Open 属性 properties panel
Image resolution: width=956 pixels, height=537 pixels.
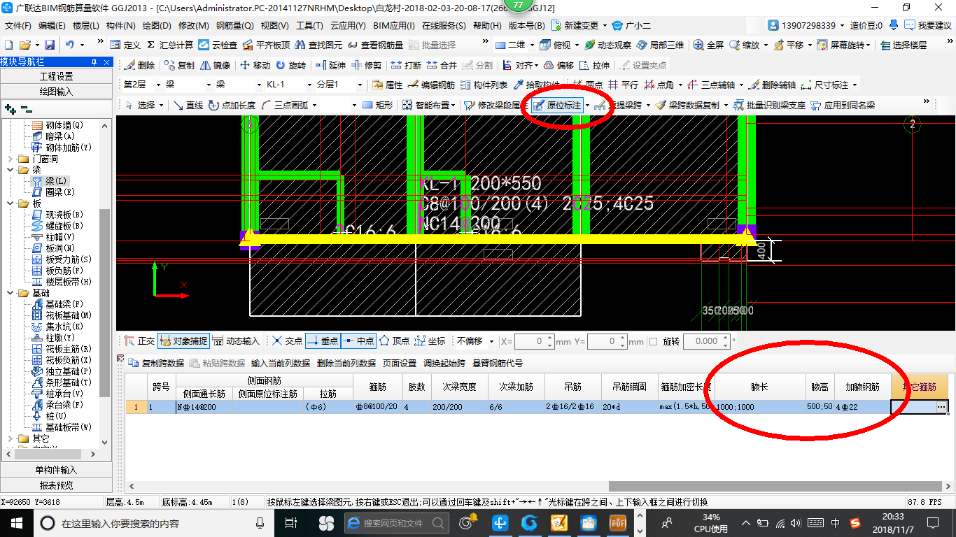[x=387, y=85]
